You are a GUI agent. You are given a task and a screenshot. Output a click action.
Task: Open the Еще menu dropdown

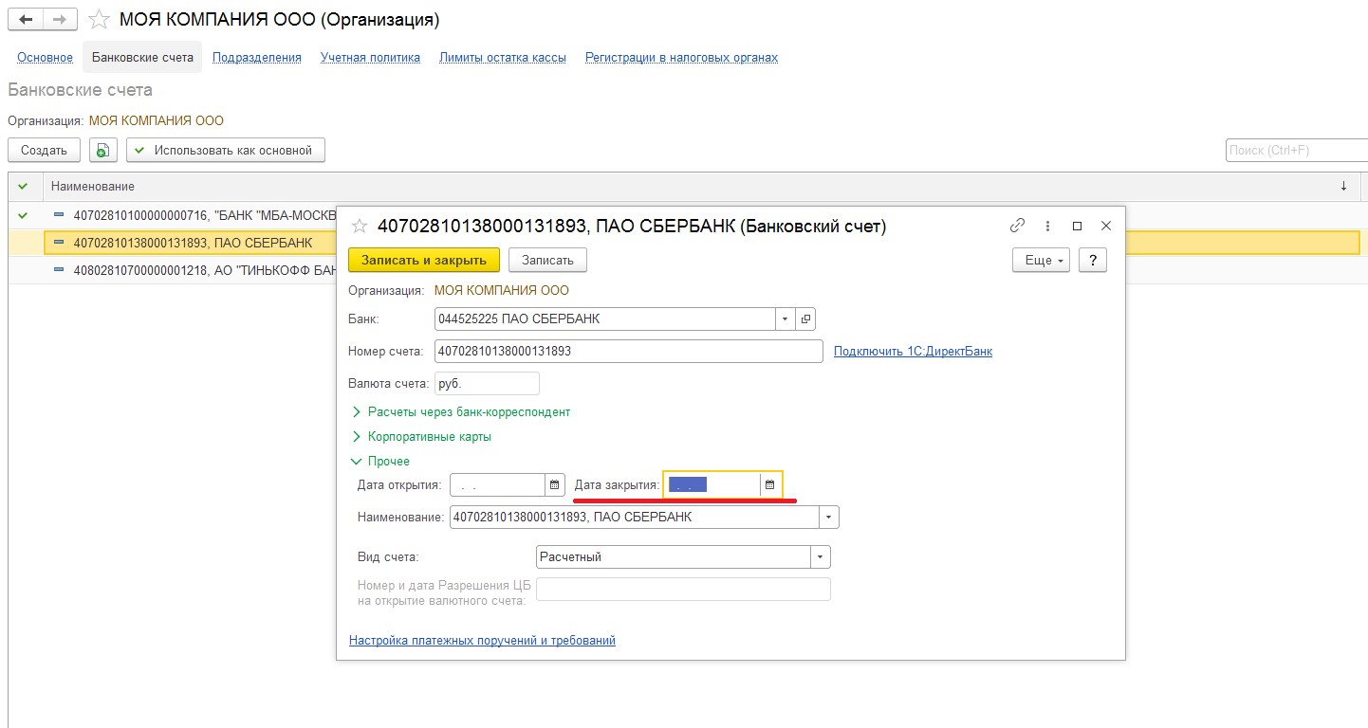pyautogui.click(x=1041, y=260)
